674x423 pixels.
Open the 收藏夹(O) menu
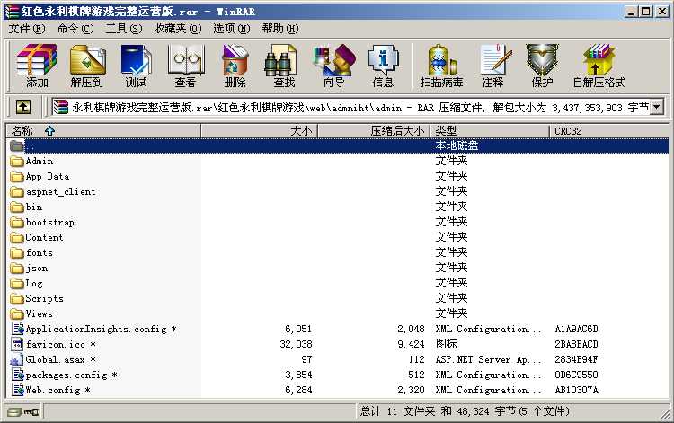[x=178, y=29]
